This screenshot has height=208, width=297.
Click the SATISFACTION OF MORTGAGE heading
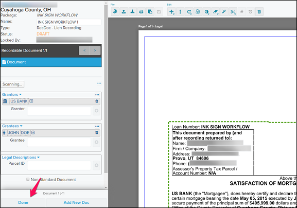pyautogui.click(x=263, y=183)
